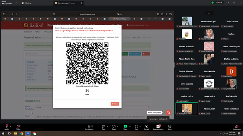
Task: Select the dianingtyas putri's screen tab
Action: [66, 3]
